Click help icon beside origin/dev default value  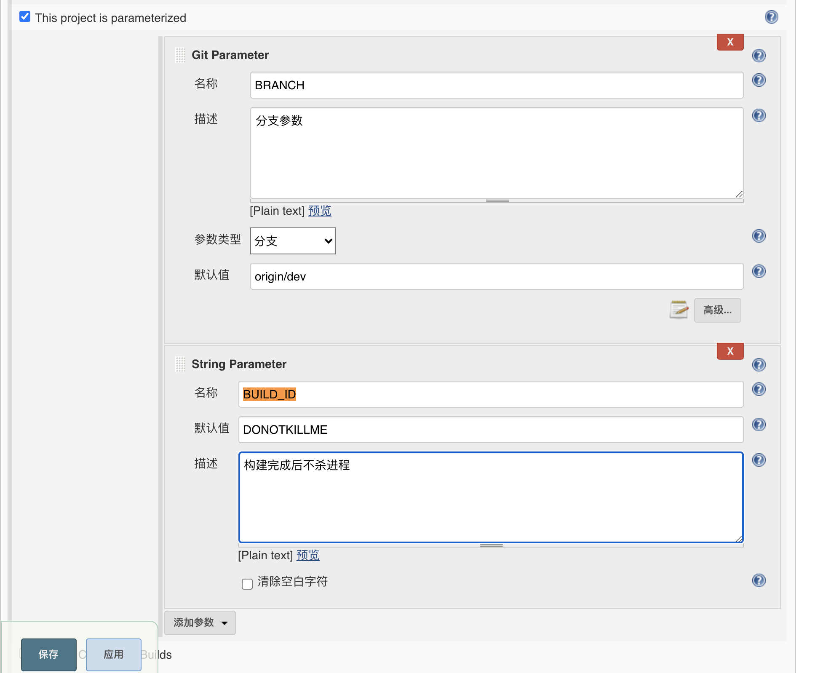pyautogui.click(x=758, y=271)
